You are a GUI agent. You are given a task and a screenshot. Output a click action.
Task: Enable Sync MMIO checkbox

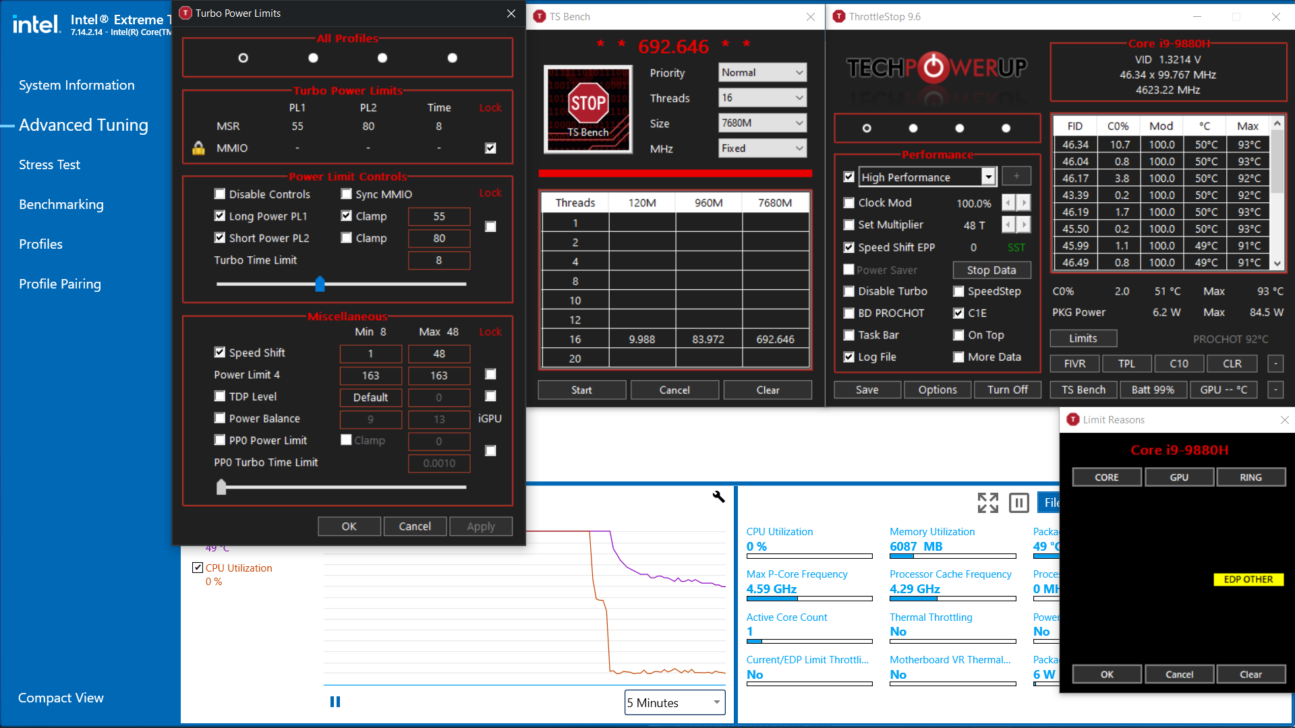click(346, 194)
